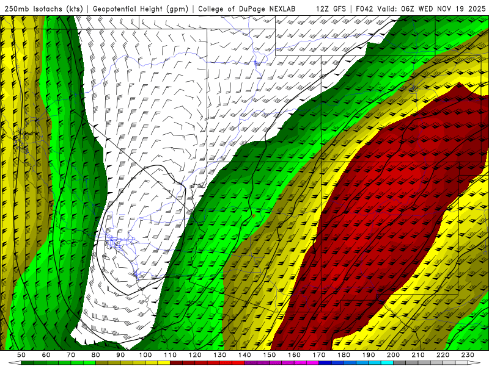Click the 70 knot legend label

[x=71, y=355]
